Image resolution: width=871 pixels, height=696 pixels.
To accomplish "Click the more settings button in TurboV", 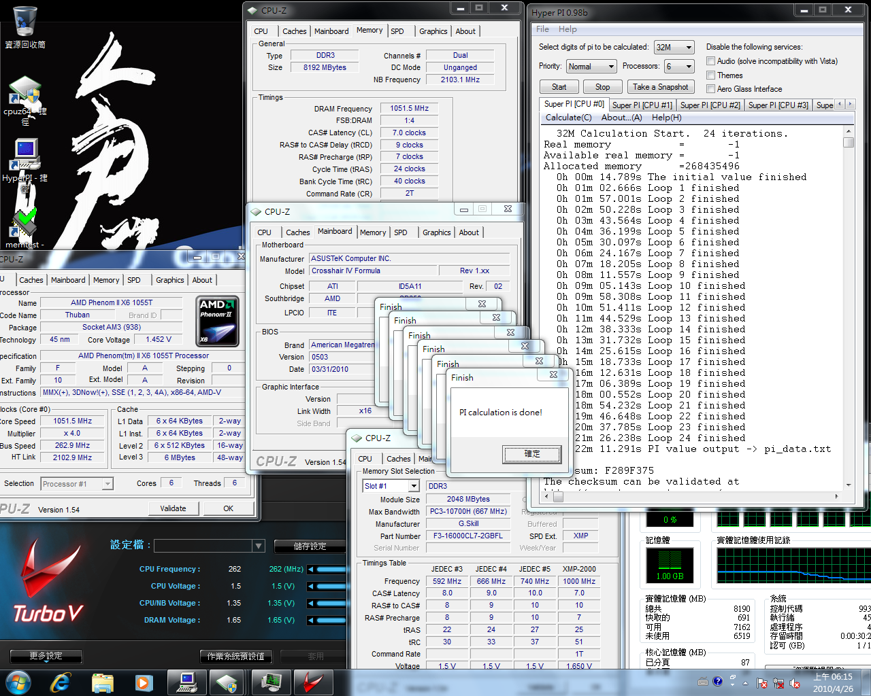I will 46,656.
